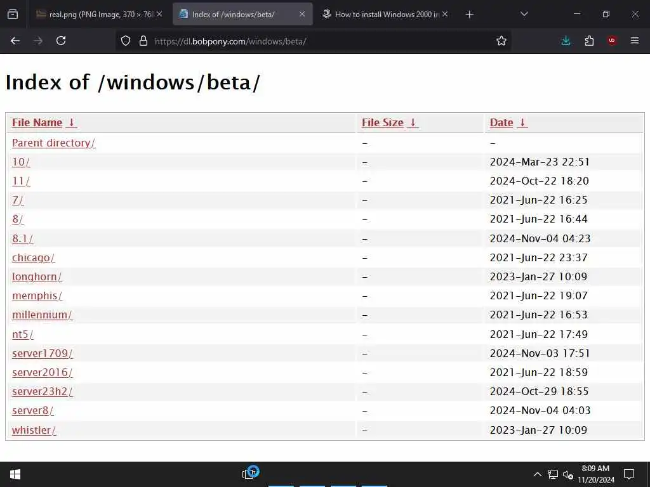650x487 pixels.
Task: Close the Index of /windows/beta/ tab
Action: pos(302,14)
